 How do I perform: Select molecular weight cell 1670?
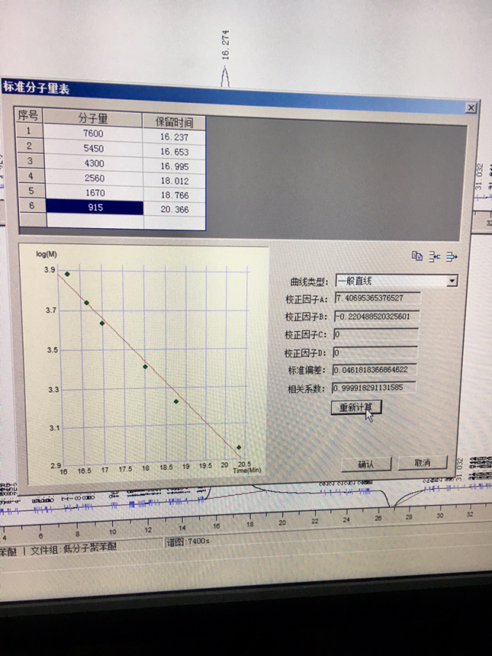pyautogui.click(x=95, y=193)
